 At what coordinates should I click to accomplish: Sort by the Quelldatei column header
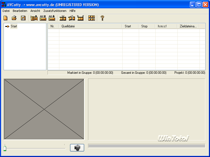pos(91,26)
